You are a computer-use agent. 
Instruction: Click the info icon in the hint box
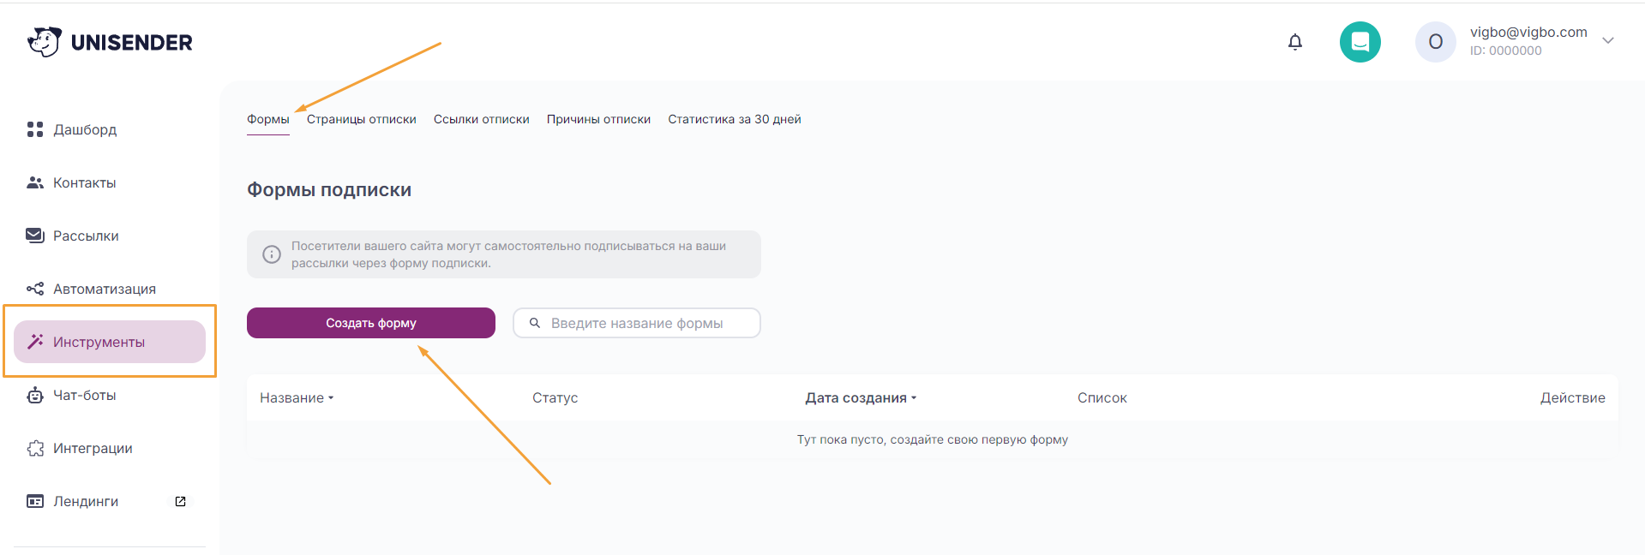pyautogui.click(x=272, y=254)
